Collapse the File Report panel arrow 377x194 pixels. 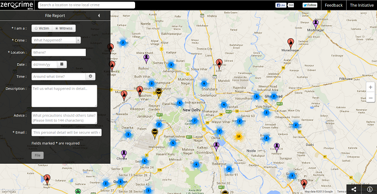(x=99, y=16)
